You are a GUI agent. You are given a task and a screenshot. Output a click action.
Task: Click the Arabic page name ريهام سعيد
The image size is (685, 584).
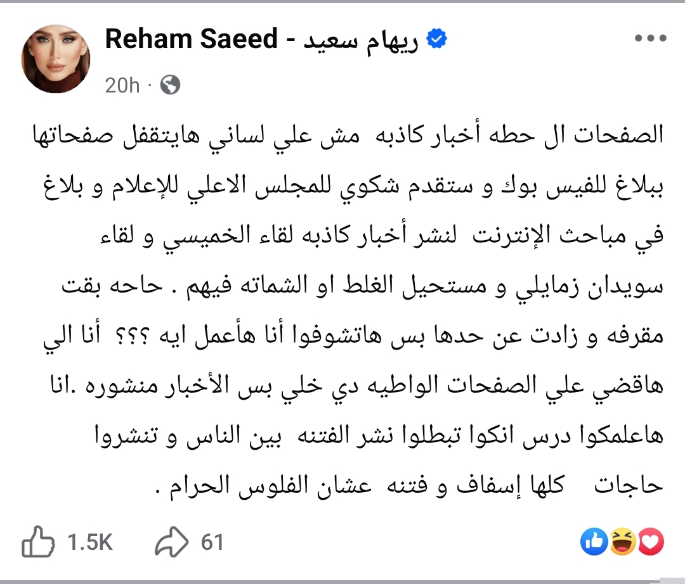click(x=359, y=40)
